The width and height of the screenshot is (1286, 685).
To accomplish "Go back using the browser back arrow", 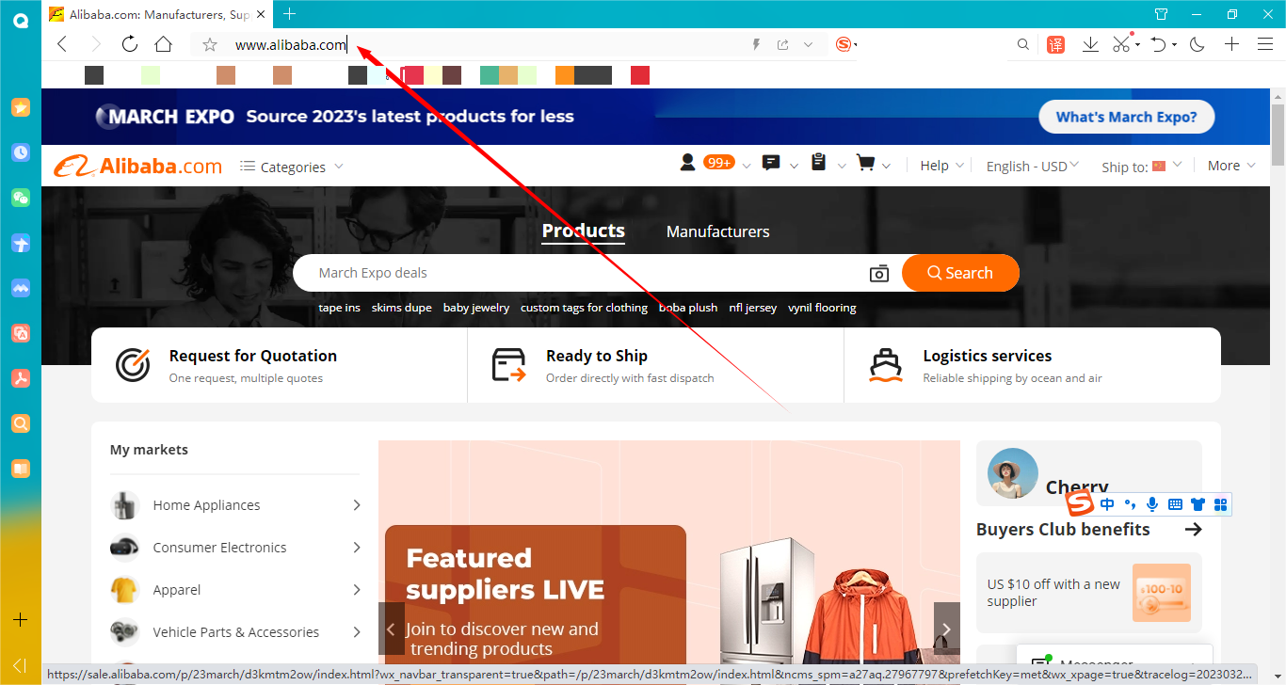I will pos(62,44).
